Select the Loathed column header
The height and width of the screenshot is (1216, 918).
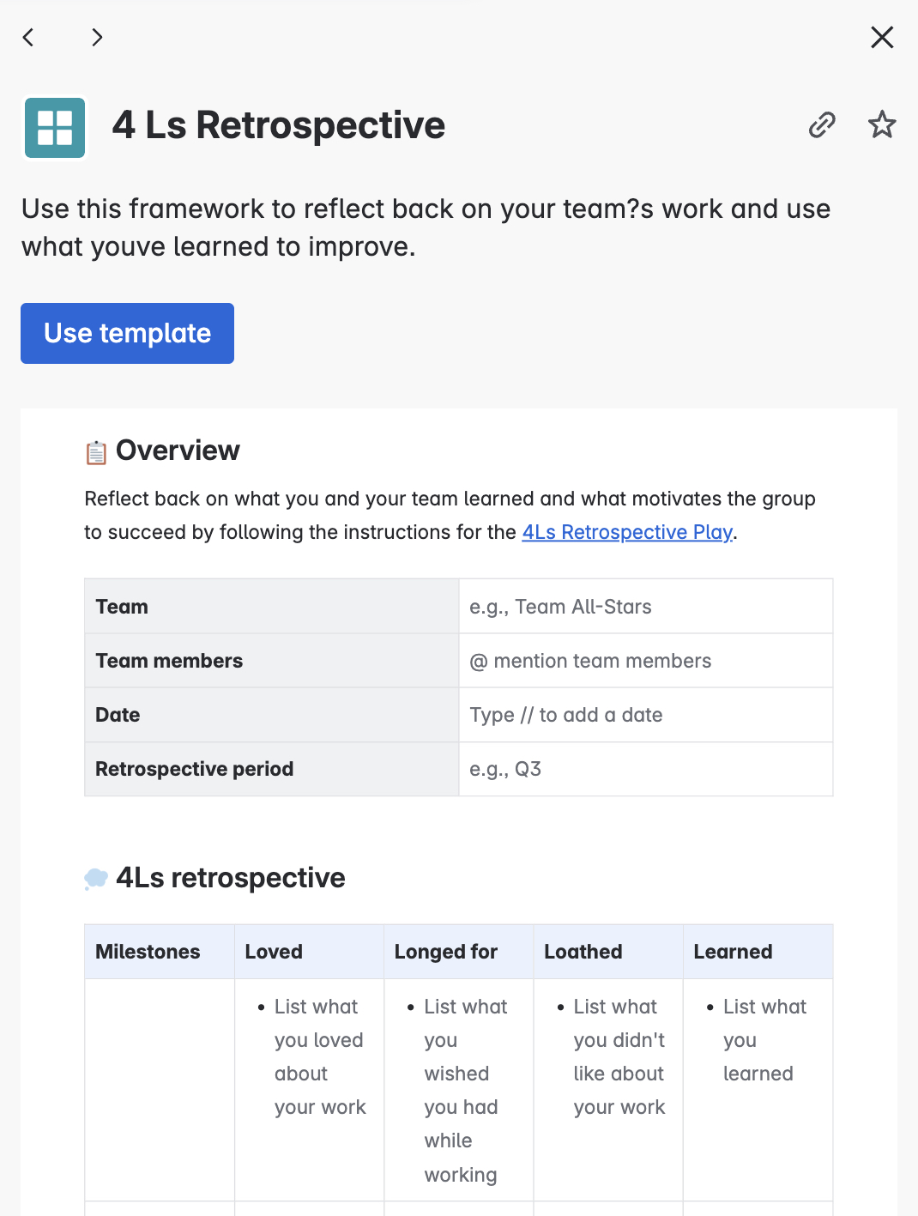608,952
